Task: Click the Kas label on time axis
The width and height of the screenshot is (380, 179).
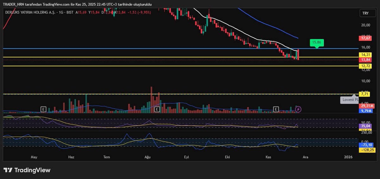Action: pyautogui.click(x=268, y=157)
